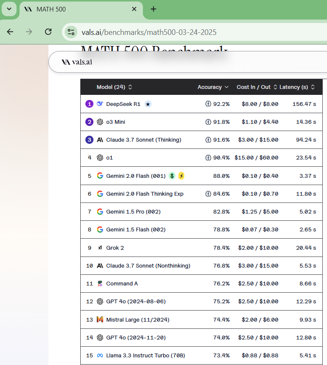Select GPT 4o (2024-11-20) model name
This screenshot has height=365, width=327.
point(136,337)
